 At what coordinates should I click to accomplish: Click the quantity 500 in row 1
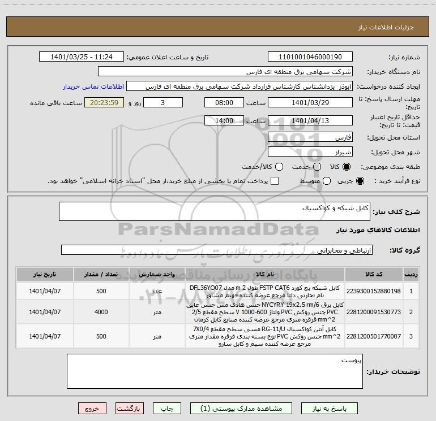pyautogui.click(x=101, y=291)
